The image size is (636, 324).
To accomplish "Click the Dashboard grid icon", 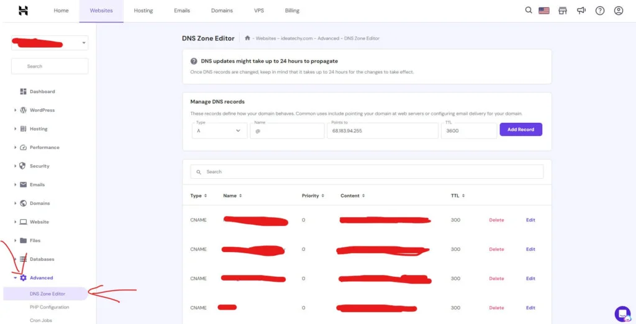I will pos(23,92).
